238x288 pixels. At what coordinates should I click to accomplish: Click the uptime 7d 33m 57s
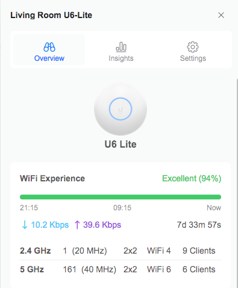coord(199,225)
